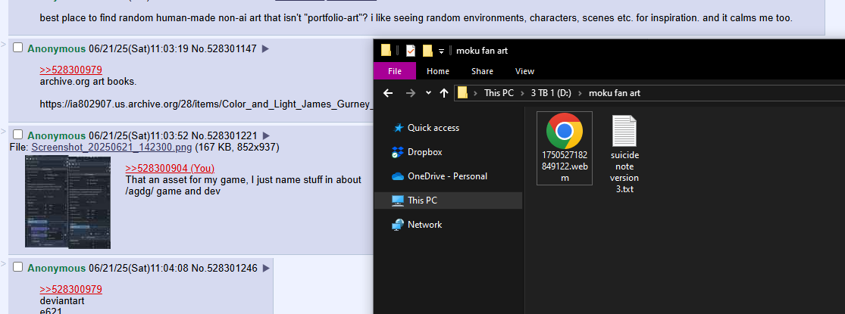Open the Customize Quick Access Toolbar dropdown
This screenshot has width=845, height=314.
(x=441, y=51)
